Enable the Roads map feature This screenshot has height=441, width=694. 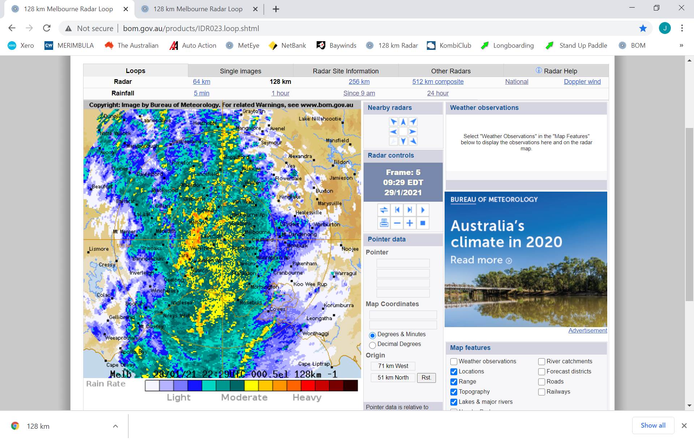(x=541, y=382)
